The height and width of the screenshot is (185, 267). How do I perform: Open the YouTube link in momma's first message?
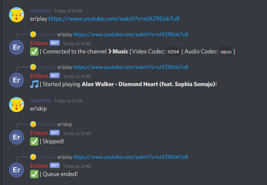[114, 19]
